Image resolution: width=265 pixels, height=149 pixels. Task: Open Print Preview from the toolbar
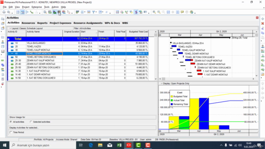pyautogui.click(x=9, y=12)
